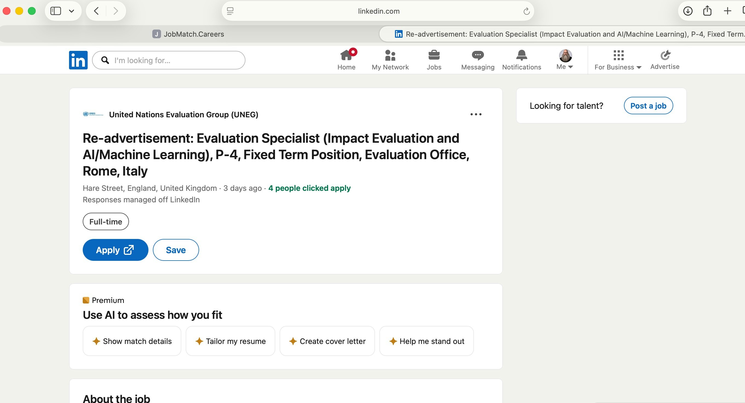
Task: Go back with Safari back arrow
Action: [96, 11]
